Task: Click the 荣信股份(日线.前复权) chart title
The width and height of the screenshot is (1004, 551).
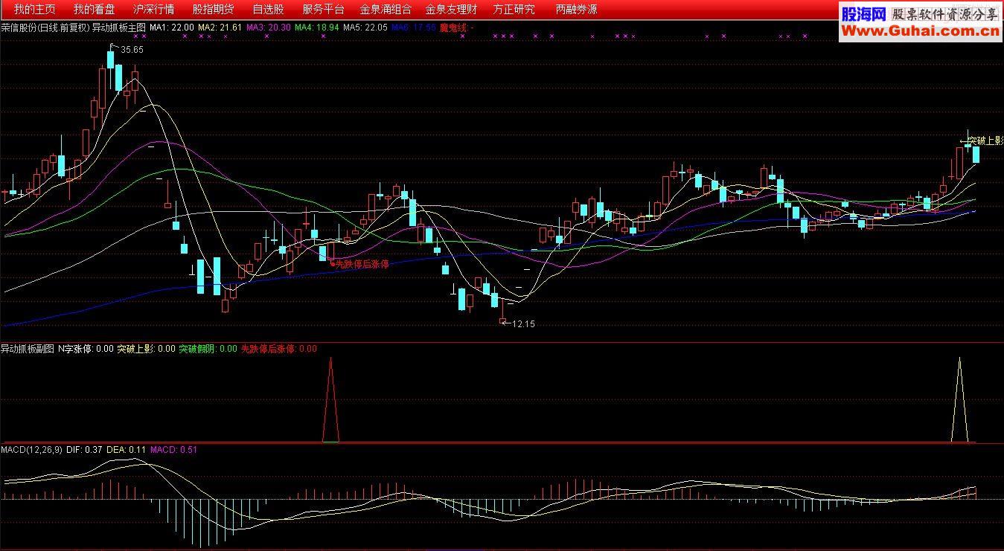Action: (x=45, y=28)
